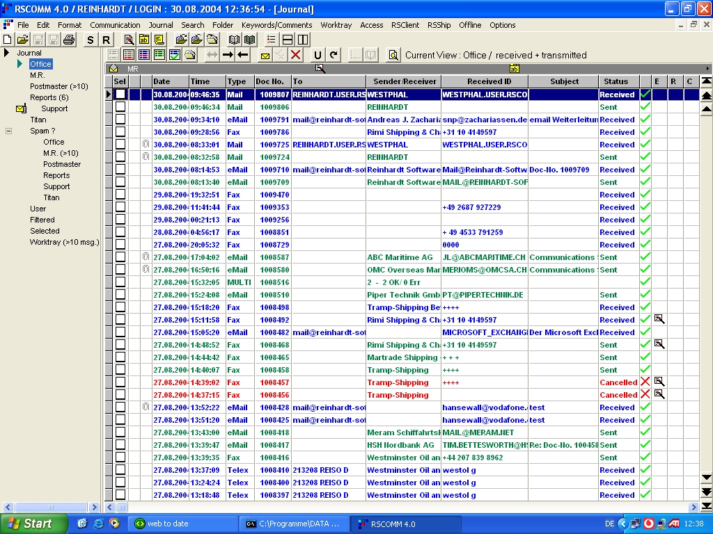Click the right arrow toolbar icon
The height and width of the screenshot is (534, 713).
[228, 55]
